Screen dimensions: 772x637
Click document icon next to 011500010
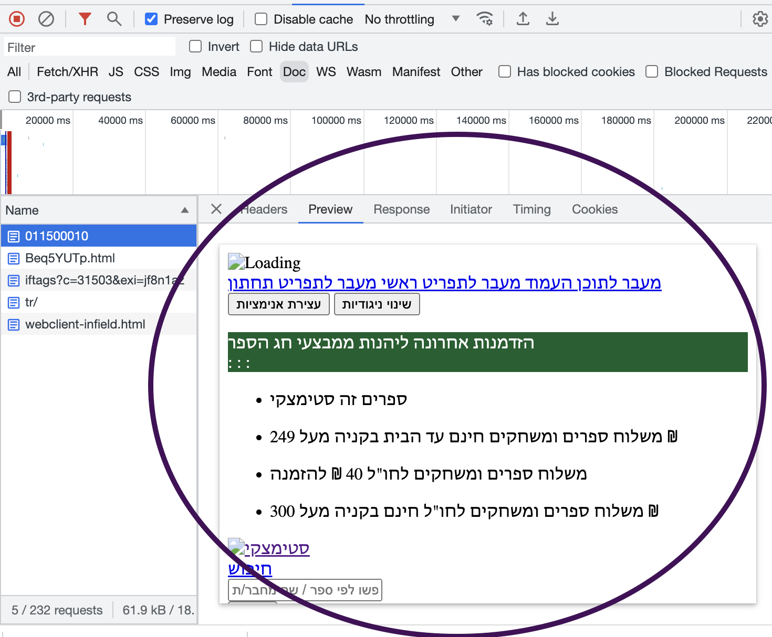tap(14, 236)
